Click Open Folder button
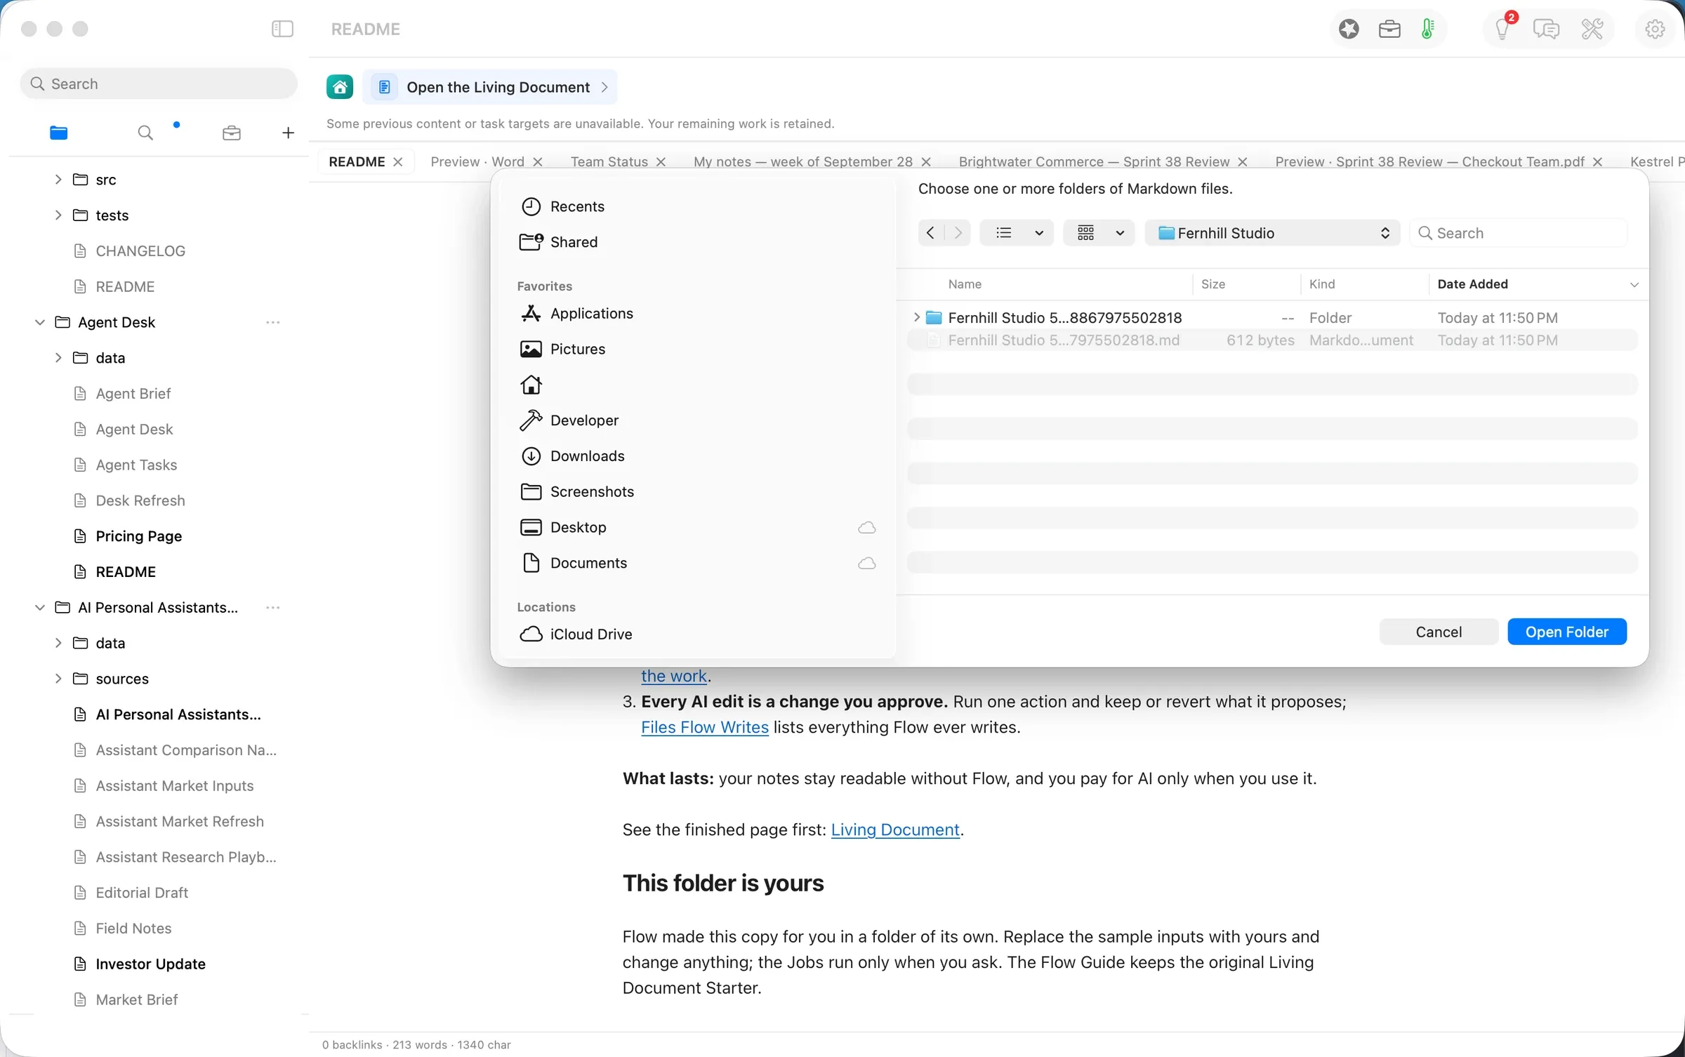Image resolution: width=1685 pixels, height=1057 pixels. (x=1567, y=632)
